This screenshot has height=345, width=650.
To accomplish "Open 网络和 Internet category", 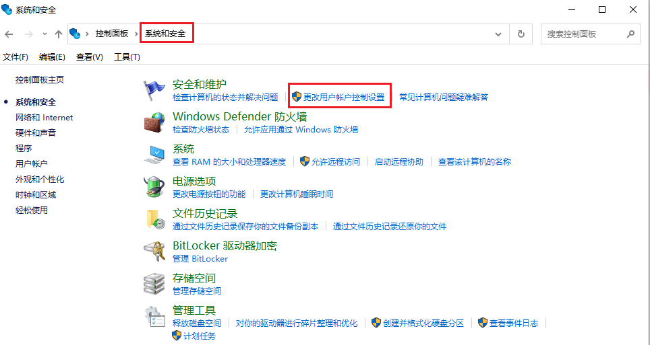I will click(x=44, y=118).
